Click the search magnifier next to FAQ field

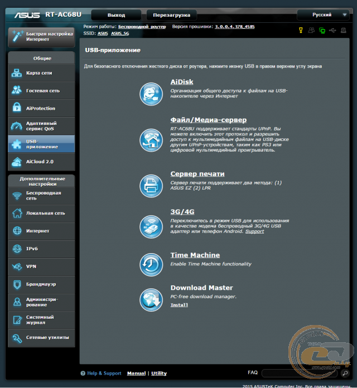point(345,373)
